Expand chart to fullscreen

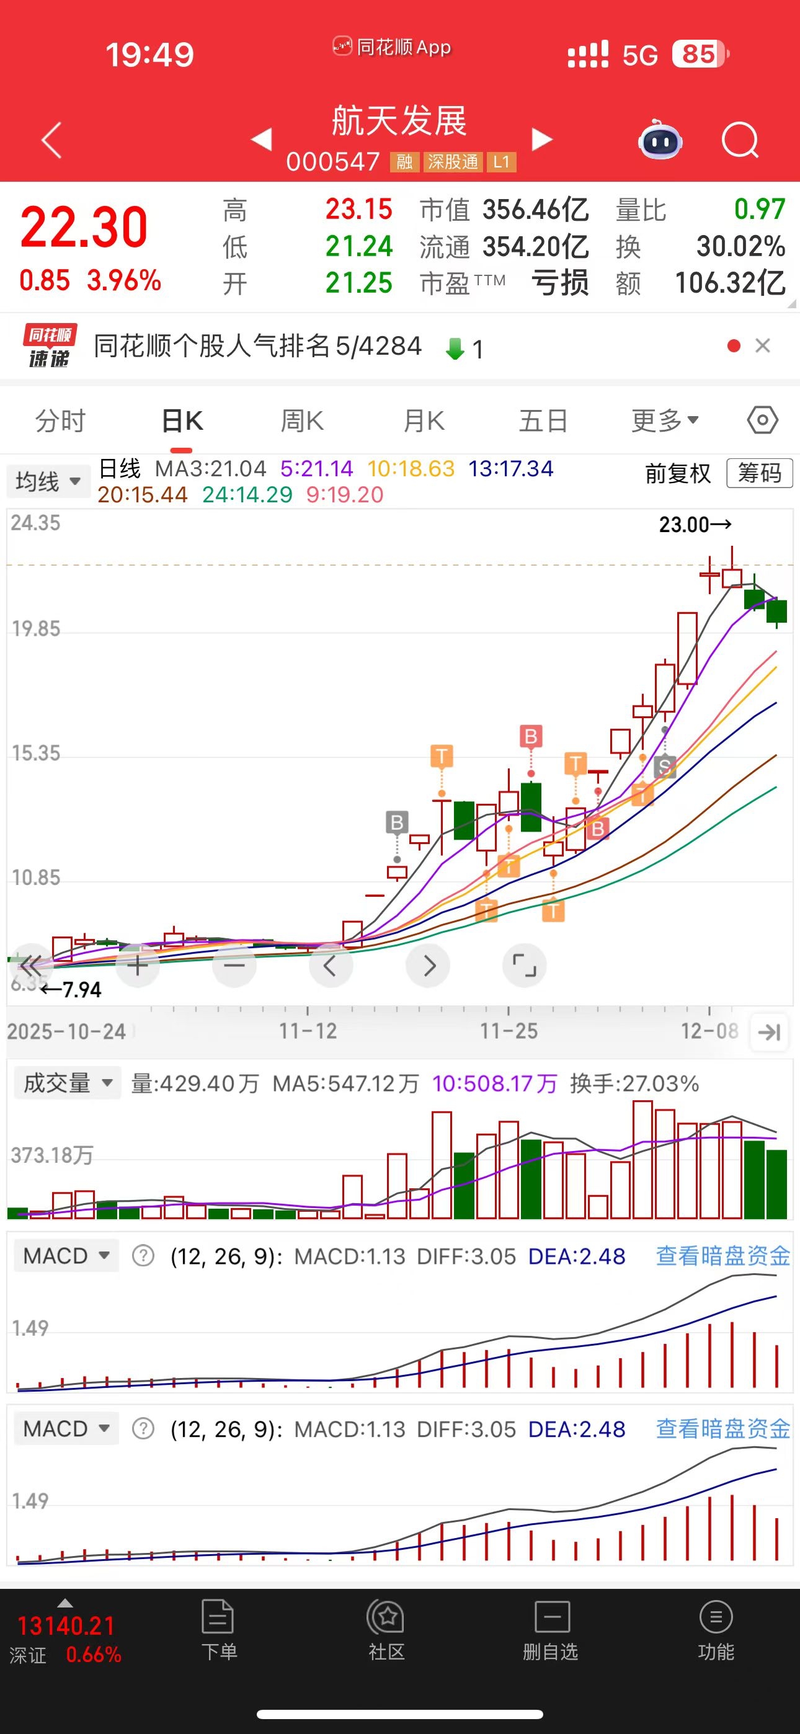pyautogui.click(x=525, y=966)
